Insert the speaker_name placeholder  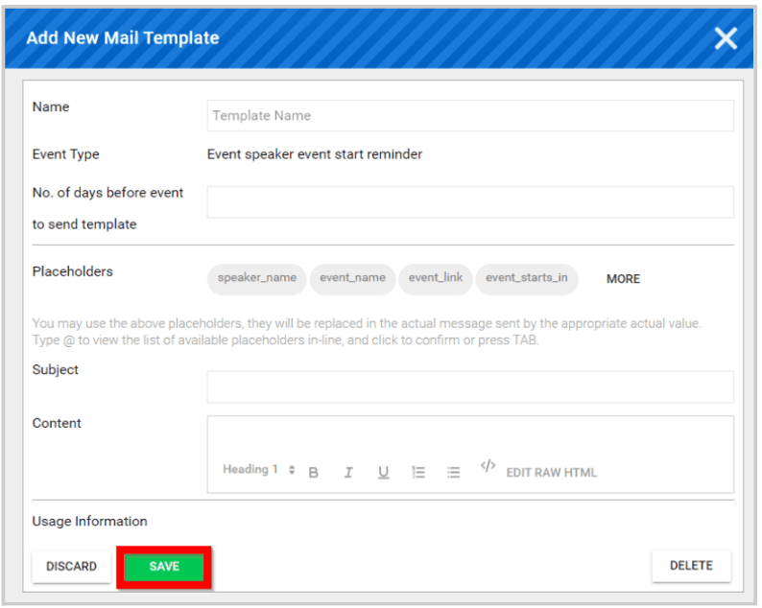[x=256, y=279]
